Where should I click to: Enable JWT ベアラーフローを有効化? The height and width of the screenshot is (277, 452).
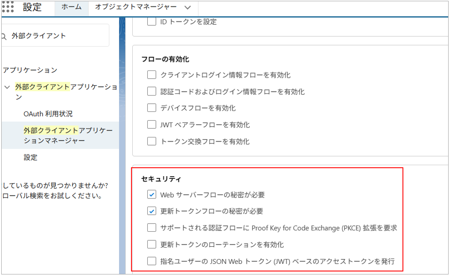[152, 125]
